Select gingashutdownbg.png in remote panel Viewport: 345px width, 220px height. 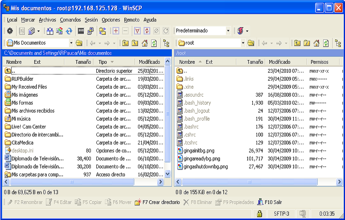tap(202, 167)
